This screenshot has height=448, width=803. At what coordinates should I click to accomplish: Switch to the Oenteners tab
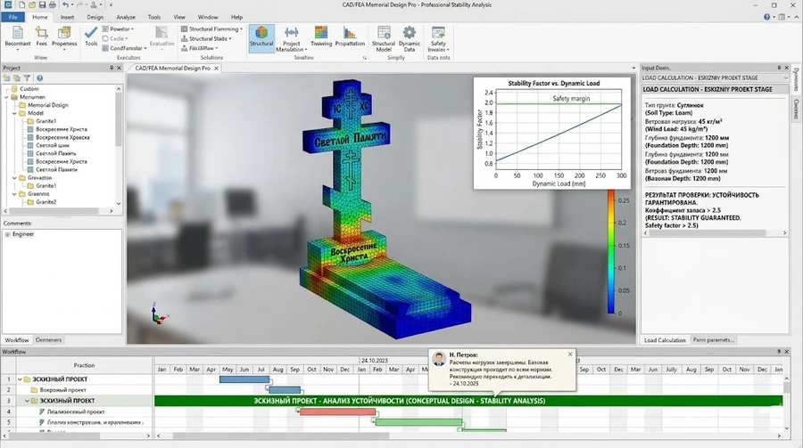48,339
